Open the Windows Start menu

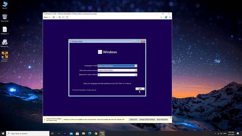(x=3, y=133)
